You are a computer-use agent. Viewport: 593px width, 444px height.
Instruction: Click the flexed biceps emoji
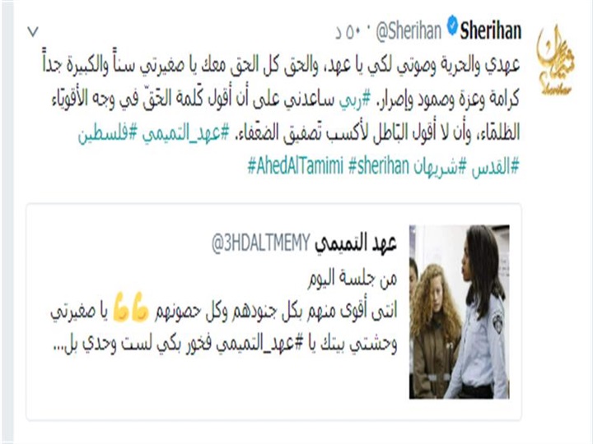131,308
